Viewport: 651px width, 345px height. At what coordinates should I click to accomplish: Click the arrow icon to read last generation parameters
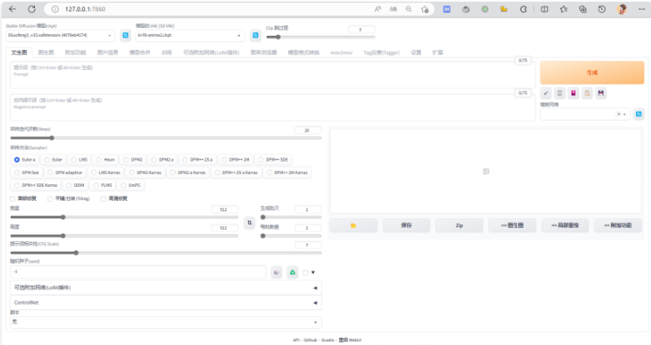[546, 93]
